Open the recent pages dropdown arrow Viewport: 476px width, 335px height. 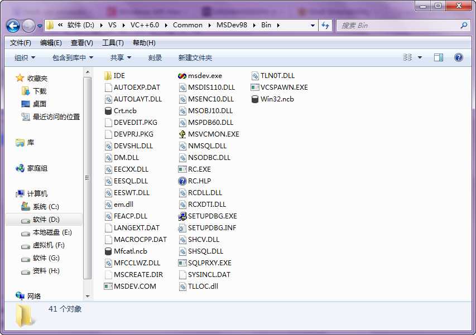pos(40,26)
